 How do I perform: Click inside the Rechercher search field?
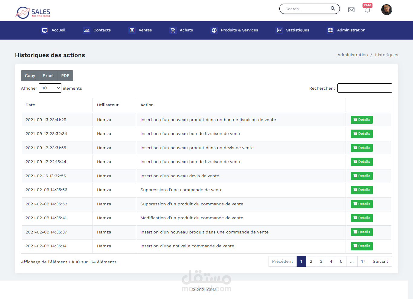(365, 88)
